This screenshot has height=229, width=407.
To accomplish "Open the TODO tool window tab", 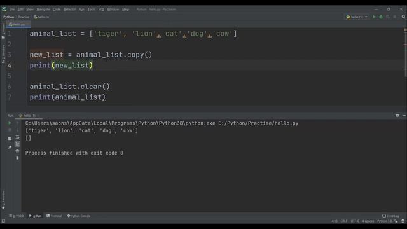I will (x=17, y=216).
